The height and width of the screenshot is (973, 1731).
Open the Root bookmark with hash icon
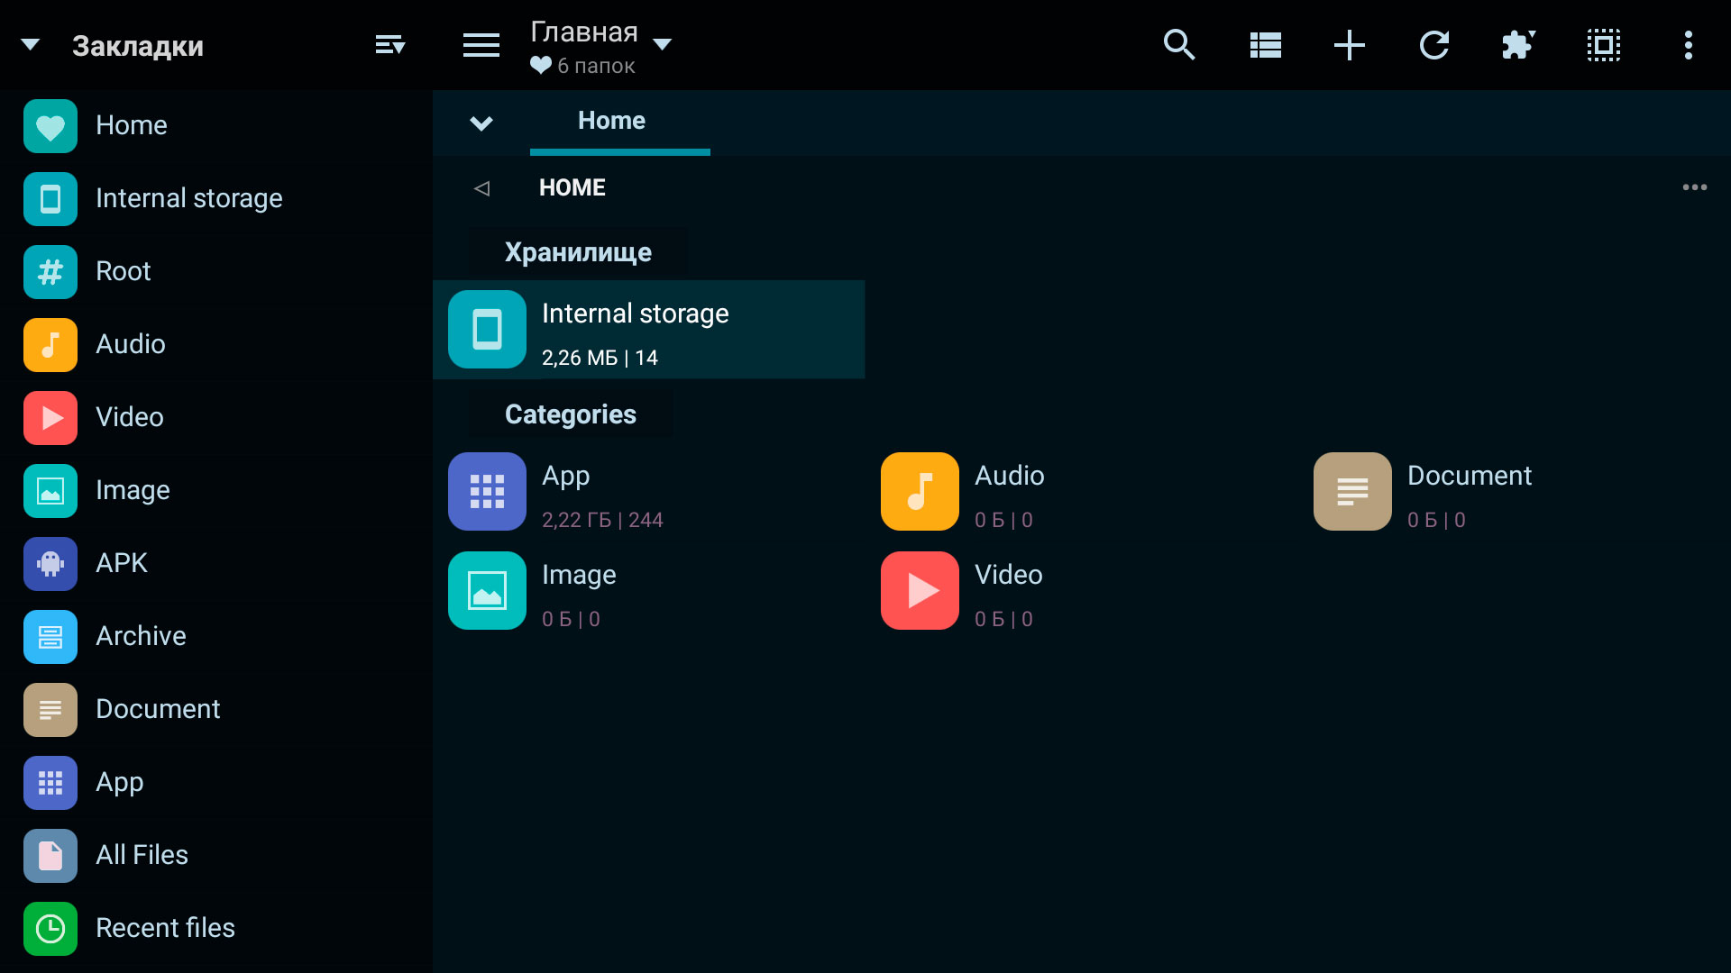[x=216, y=271]
